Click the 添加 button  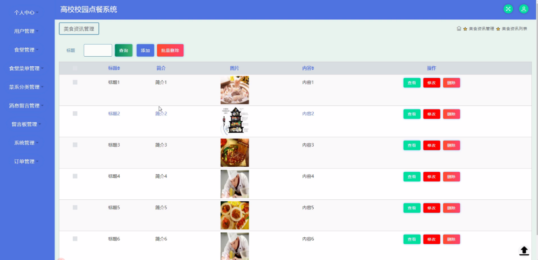click(x=145, y=50)
